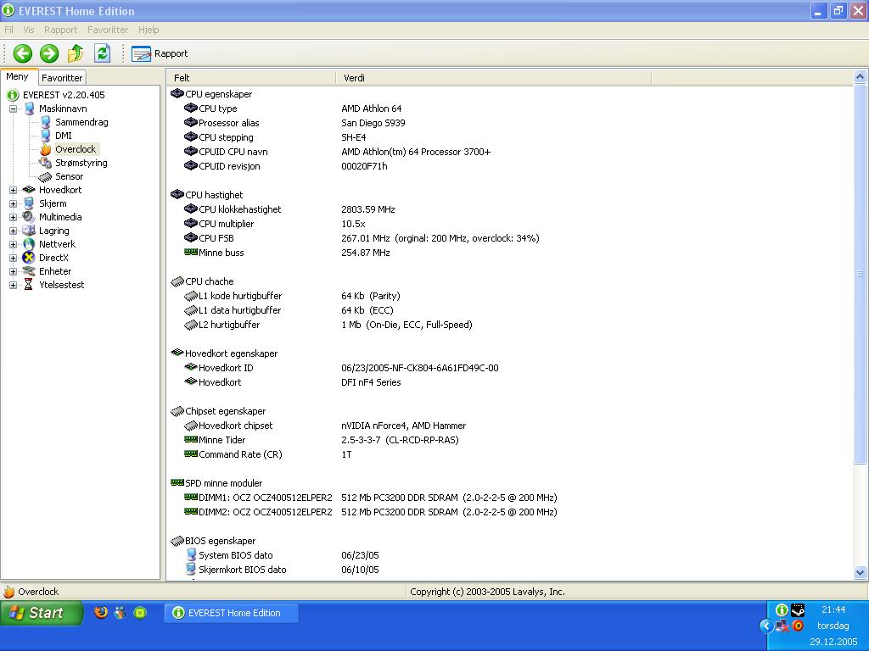Image resolution: width=869 pixels, height=651 pixels.
Task: Click the Lagring storage icon in the tree
Action: tap(29, 231)
